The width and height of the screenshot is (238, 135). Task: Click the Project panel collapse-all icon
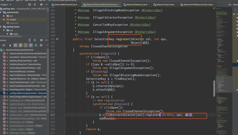click(x=35, y=4)
